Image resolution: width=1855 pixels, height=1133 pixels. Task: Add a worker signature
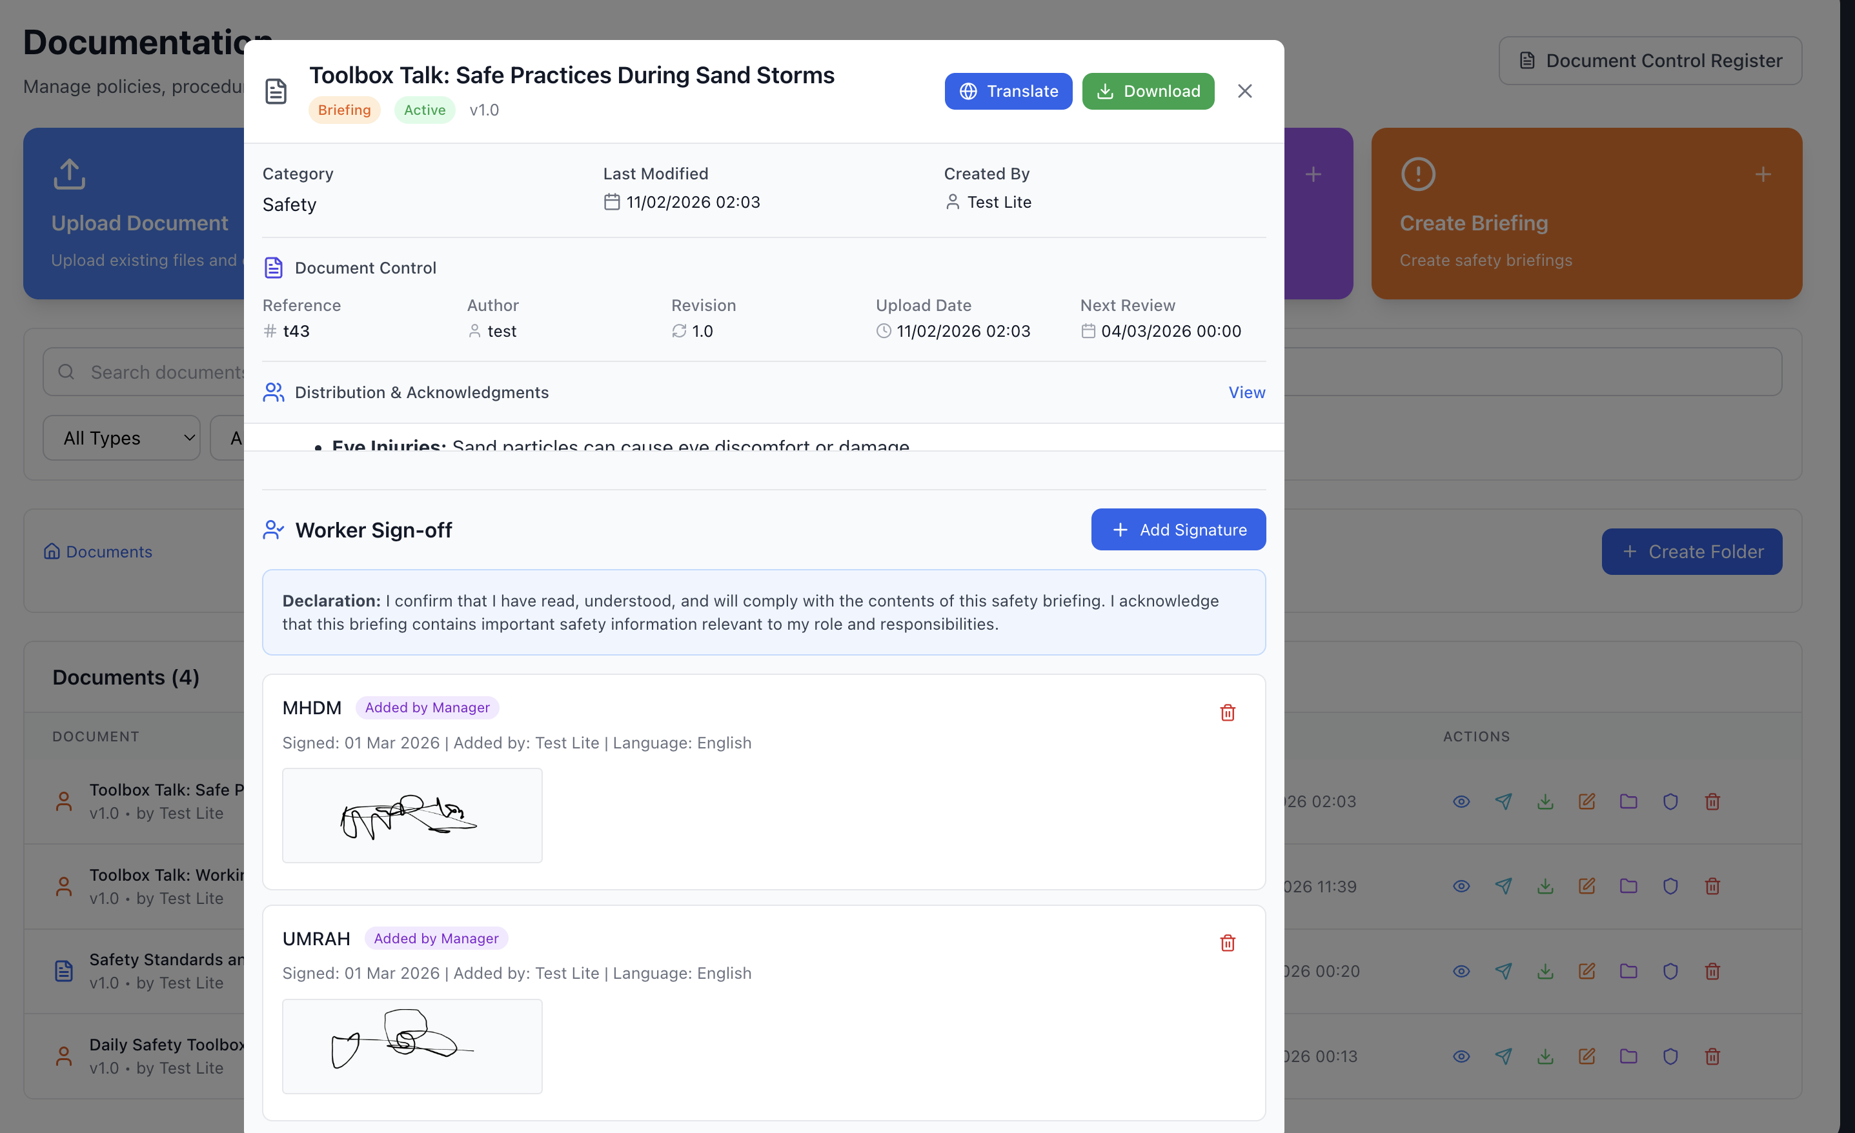1178,529
